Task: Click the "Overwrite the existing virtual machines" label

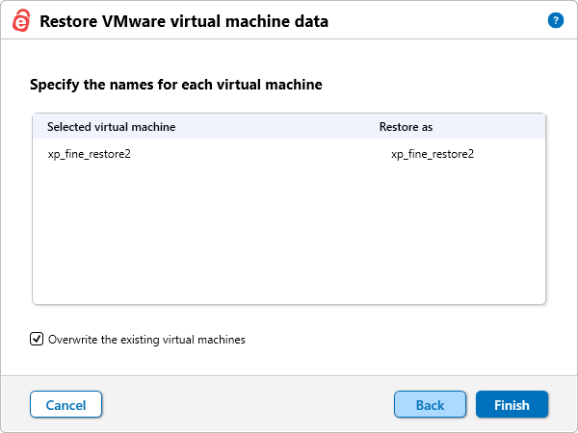Action: click(146, 340)
